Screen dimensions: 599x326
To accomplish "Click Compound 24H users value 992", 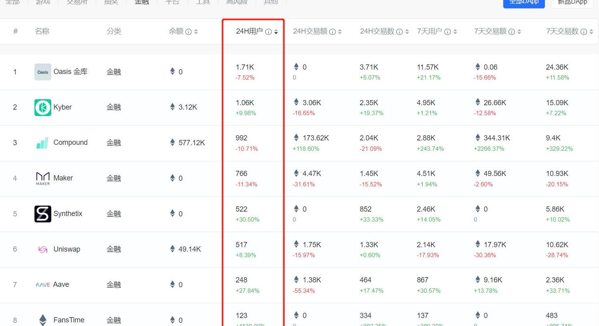I will (x=242, y=138).
